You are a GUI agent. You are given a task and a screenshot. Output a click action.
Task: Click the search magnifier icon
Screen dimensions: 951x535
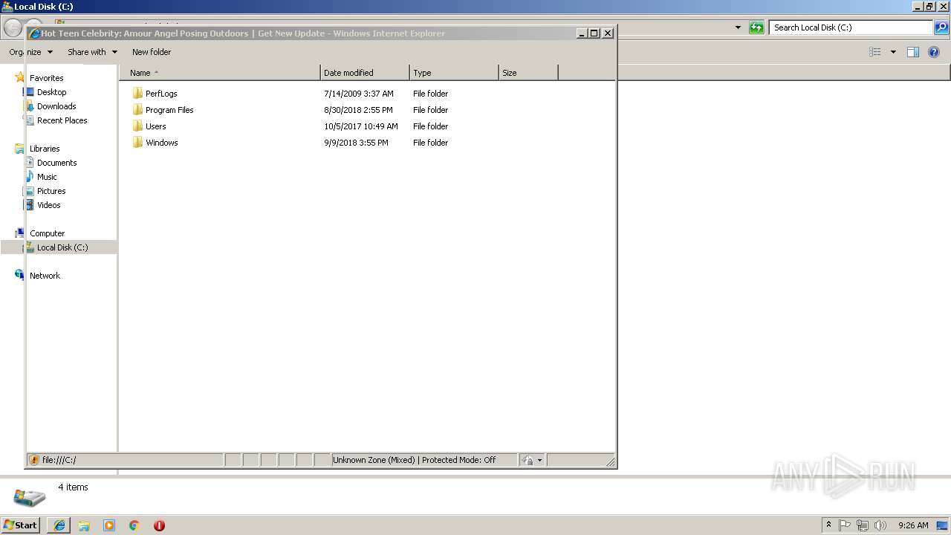click(x=941, y=27)
